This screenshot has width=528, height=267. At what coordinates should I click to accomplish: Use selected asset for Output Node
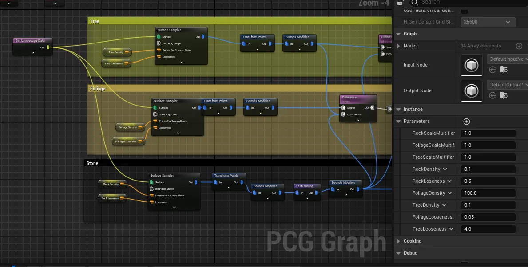[x=492, y=95]
